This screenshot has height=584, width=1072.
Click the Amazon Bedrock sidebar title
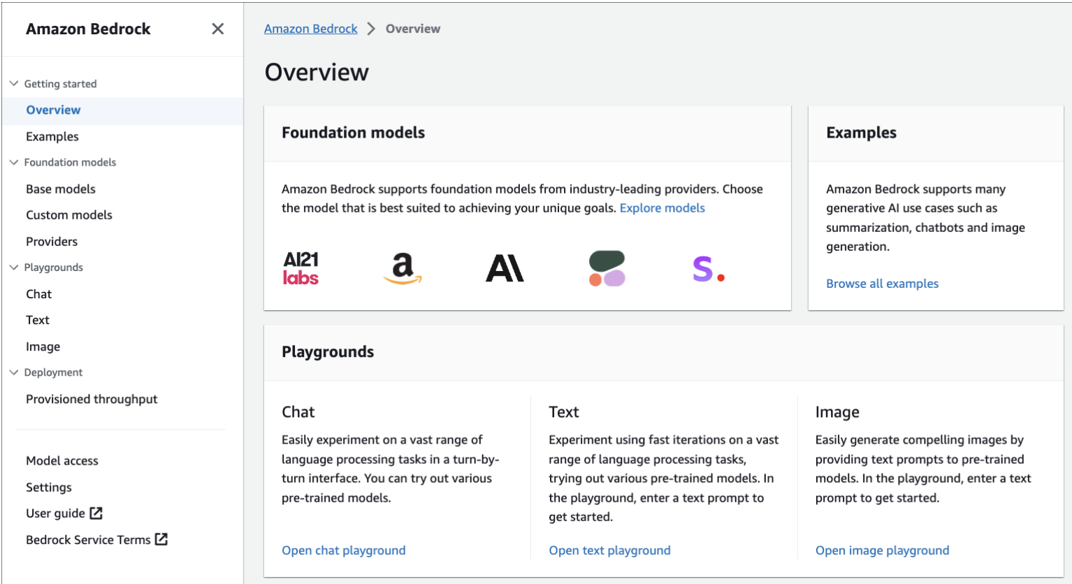coord(88,29)
